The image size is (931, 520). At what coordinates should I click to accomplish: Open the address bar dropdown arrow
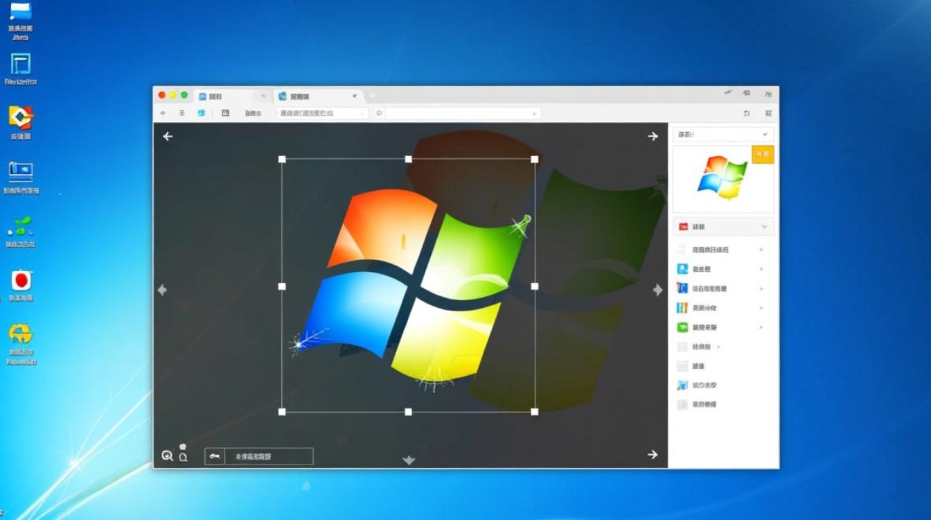pyautogui.click(x=361, y=113)
